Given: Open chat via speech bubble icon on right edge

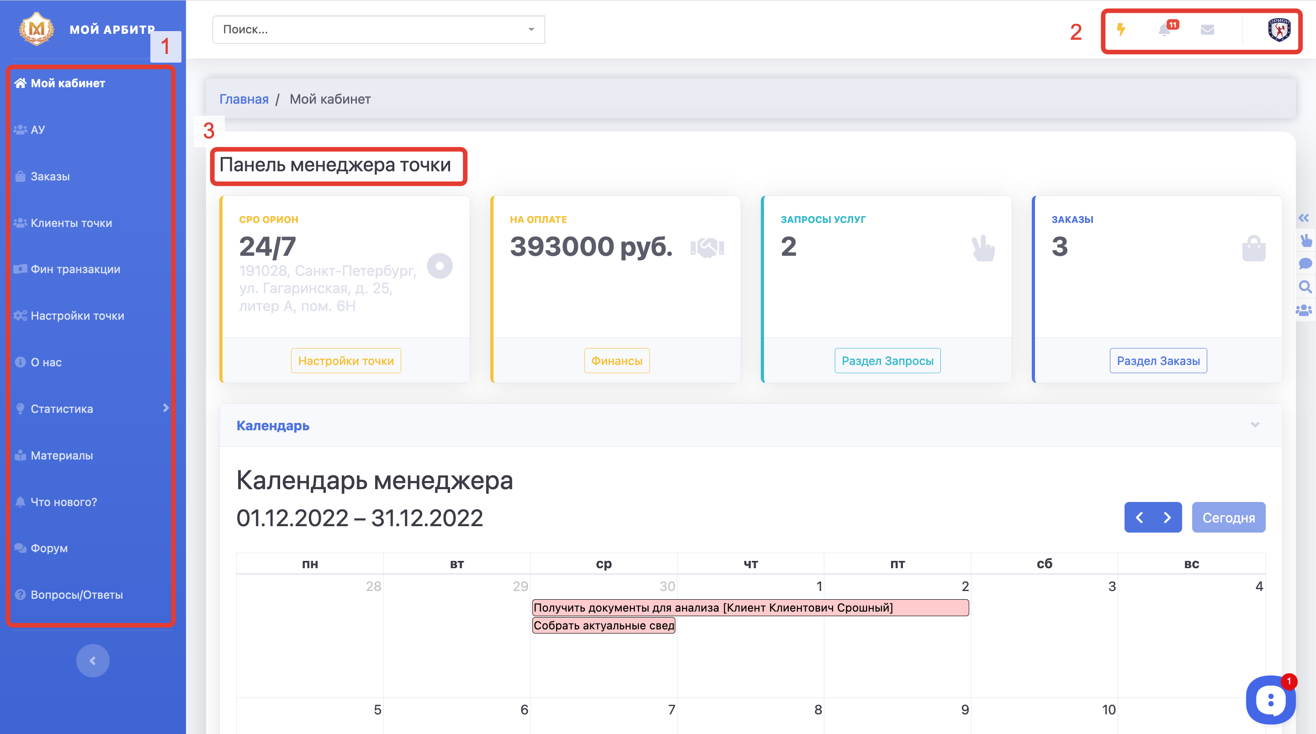Looking at the screenshot, I should (x=1305, y=264).
